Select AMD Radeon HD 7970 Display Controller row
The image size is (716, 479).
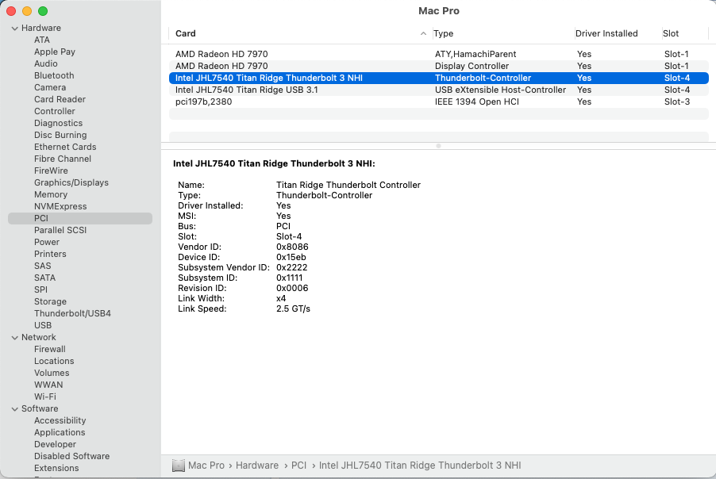point(439,66)
